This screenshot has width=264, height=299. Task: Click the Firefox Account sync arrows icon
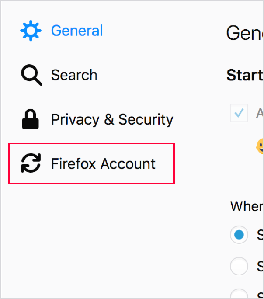point(31,164)
